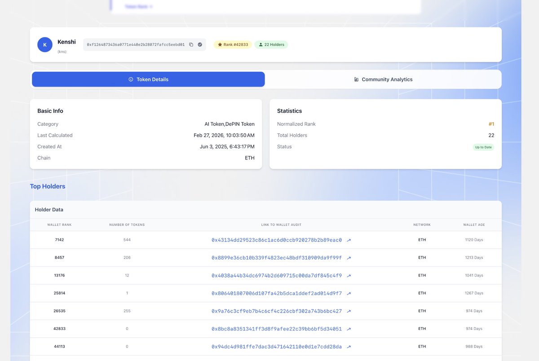Click wallet rank 13176 cell
The width and height of the screenshot is (539, 361).
coord(59,275)
